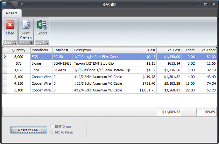Maximize the Results window

[x=206, y=4]
